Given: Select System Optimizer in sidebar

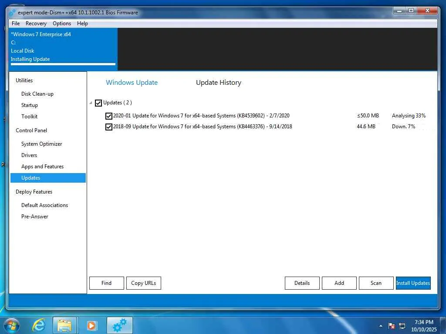Looking at the screenshot, I should [41, 144].
